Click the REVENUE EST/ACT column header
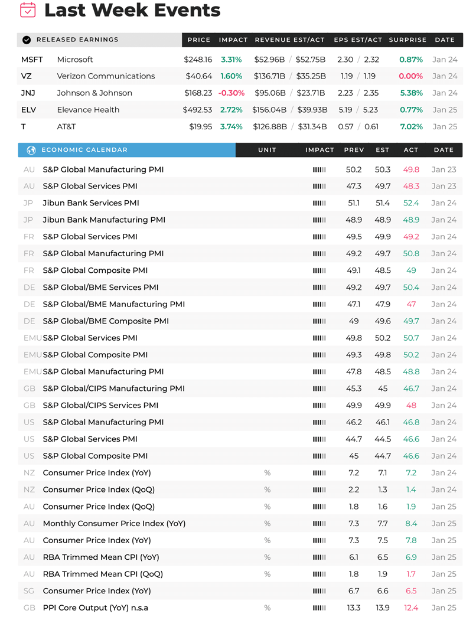 point(289,40)
